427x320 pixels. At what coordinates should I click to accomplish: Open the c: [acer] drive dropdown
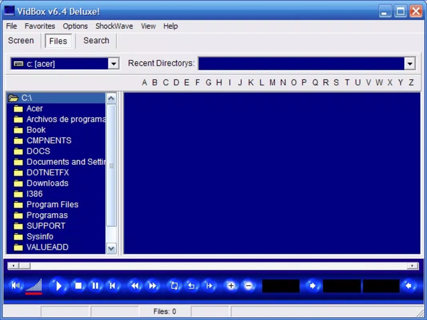113,64
